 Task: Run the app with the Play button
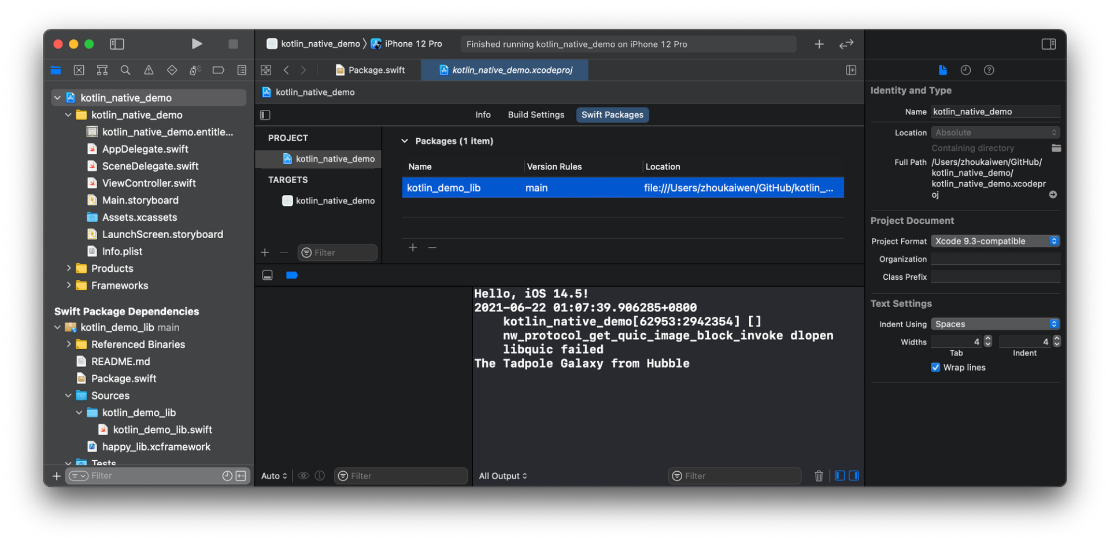[x=197, y=43]
